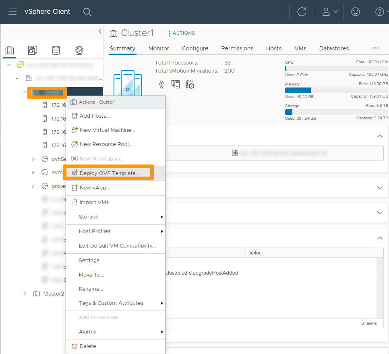389x354 pixels.
Task: Collapse the navigator sidebar panel
Action: click(100, 31)
